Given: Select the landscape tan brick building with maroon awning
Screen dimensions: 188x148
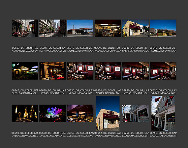Looking at the screenshot, I should [136, 28].
